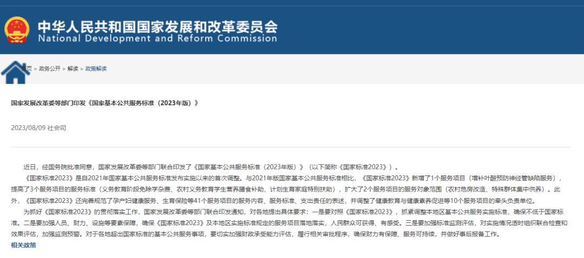Open the 相关政策 link
The image size is (584, 258).
(x=23, y=245)
